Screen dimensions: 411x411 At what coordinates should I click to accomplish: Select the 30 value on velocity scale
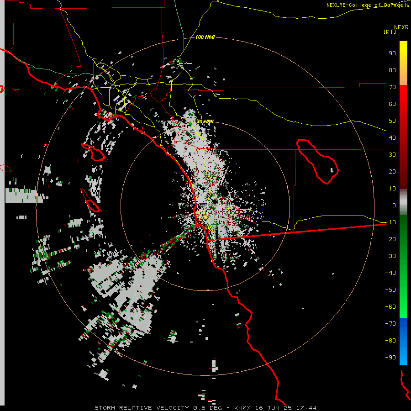(x=392, y=155)
